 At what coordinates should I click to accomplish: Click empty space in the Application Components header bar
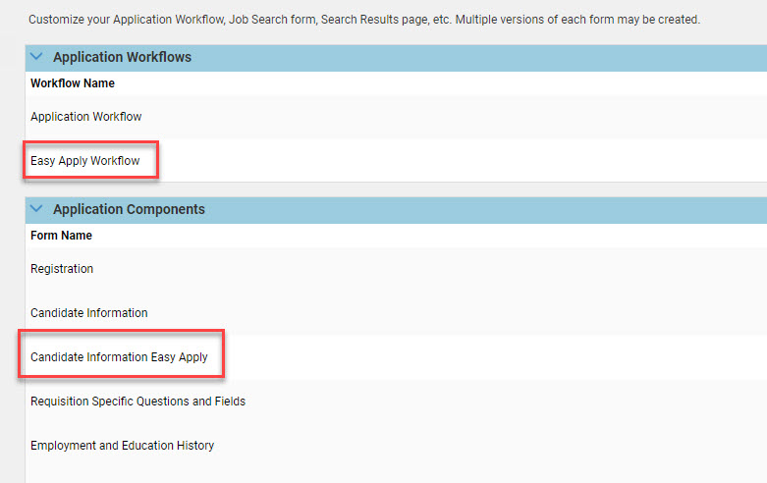[491, 209]
